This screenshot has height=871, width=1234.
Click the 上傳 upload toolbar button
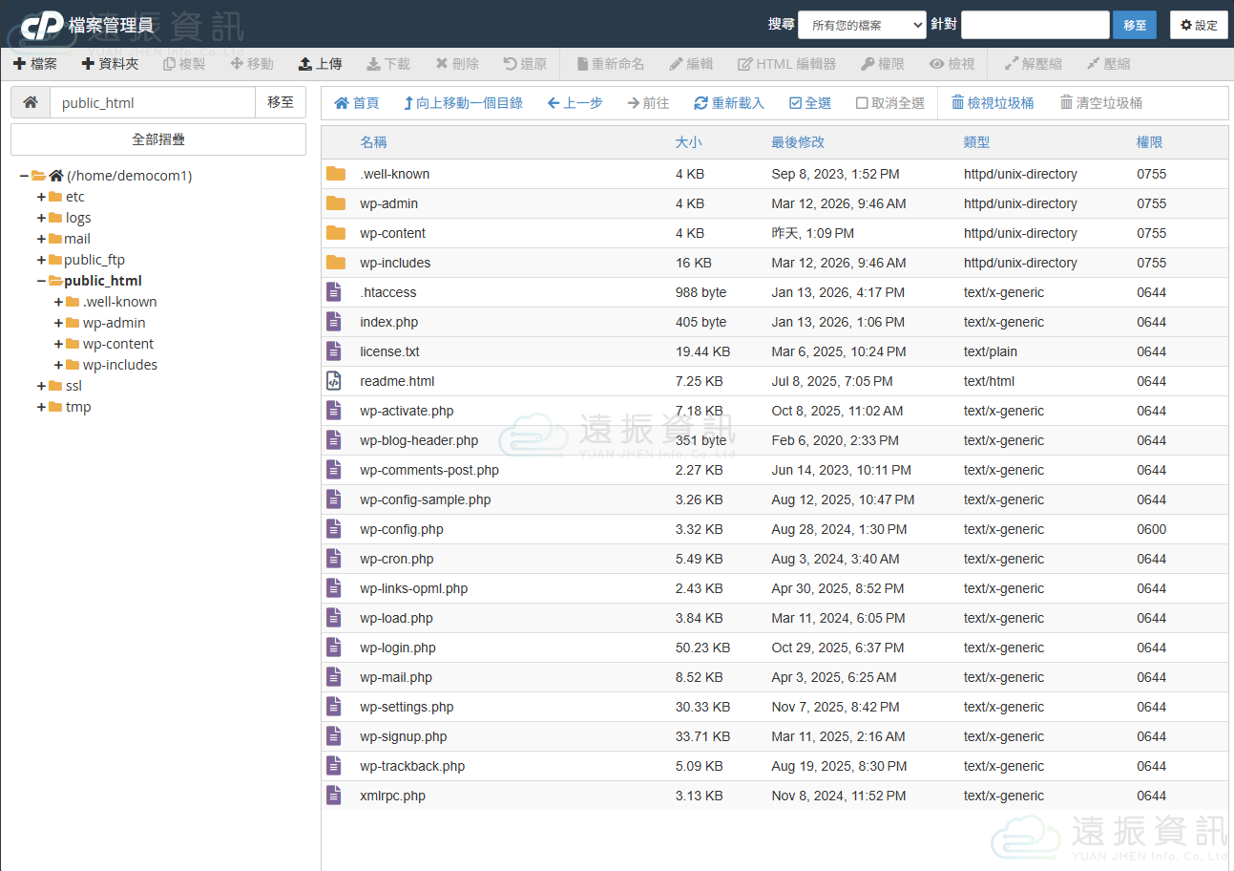point(320,64)
